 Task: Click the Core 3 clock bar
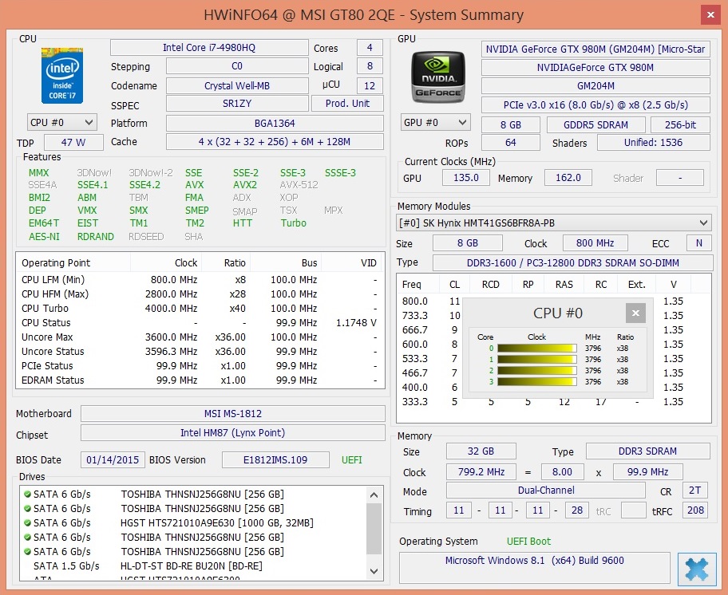point(536,382)
